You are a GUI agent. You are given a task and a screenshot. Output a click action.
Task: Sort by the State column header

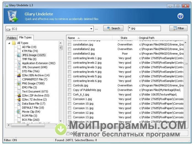(x=125, y=38)
